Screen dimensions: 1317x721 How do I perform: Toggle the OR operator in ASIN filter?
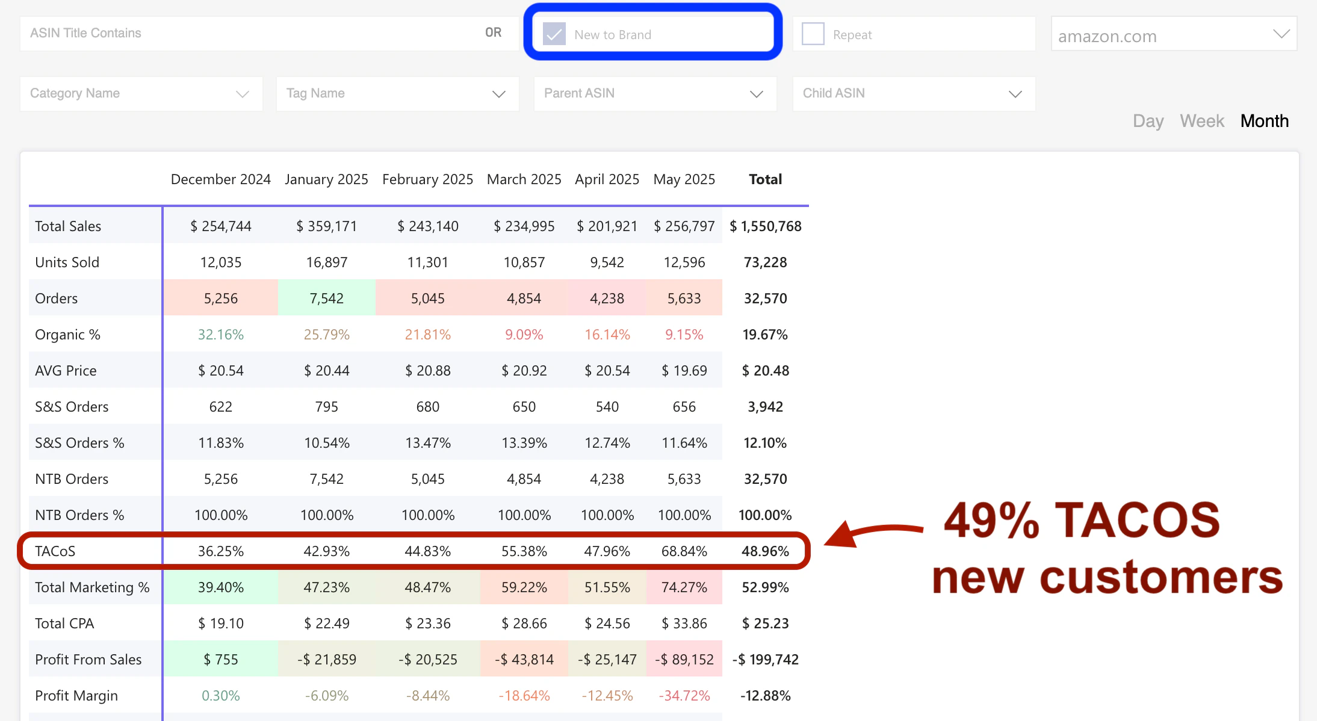pyautogui.click(x=493, y=32)
